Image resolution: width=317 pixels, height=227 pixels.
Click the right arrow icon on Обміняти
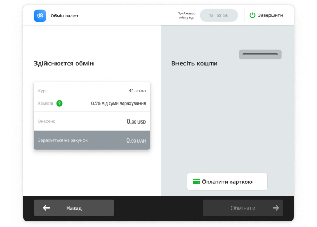(x=275, y=208)
